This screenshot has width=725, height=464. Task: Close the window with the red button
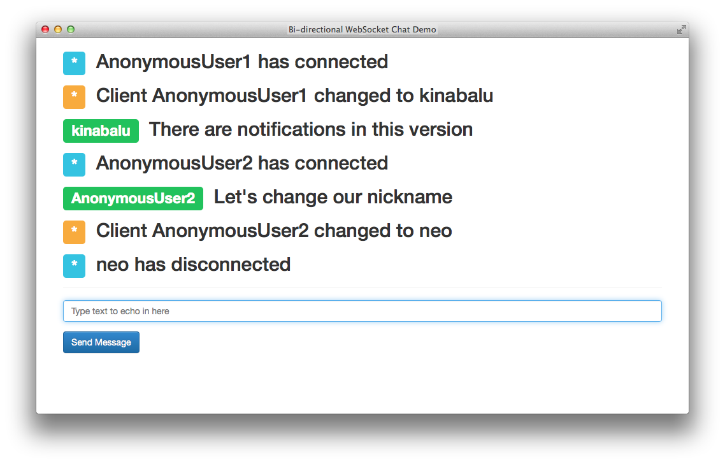(45, 29)
